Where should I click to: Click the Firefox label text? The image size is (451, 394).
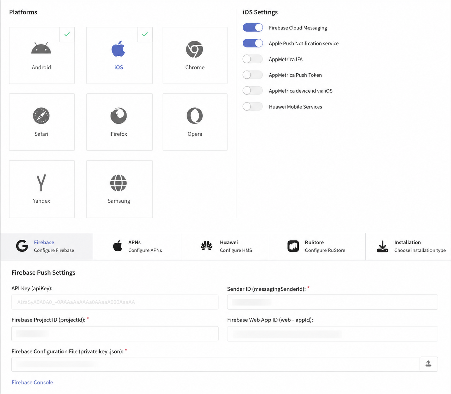pyautogui.click(x=119, y=134)
